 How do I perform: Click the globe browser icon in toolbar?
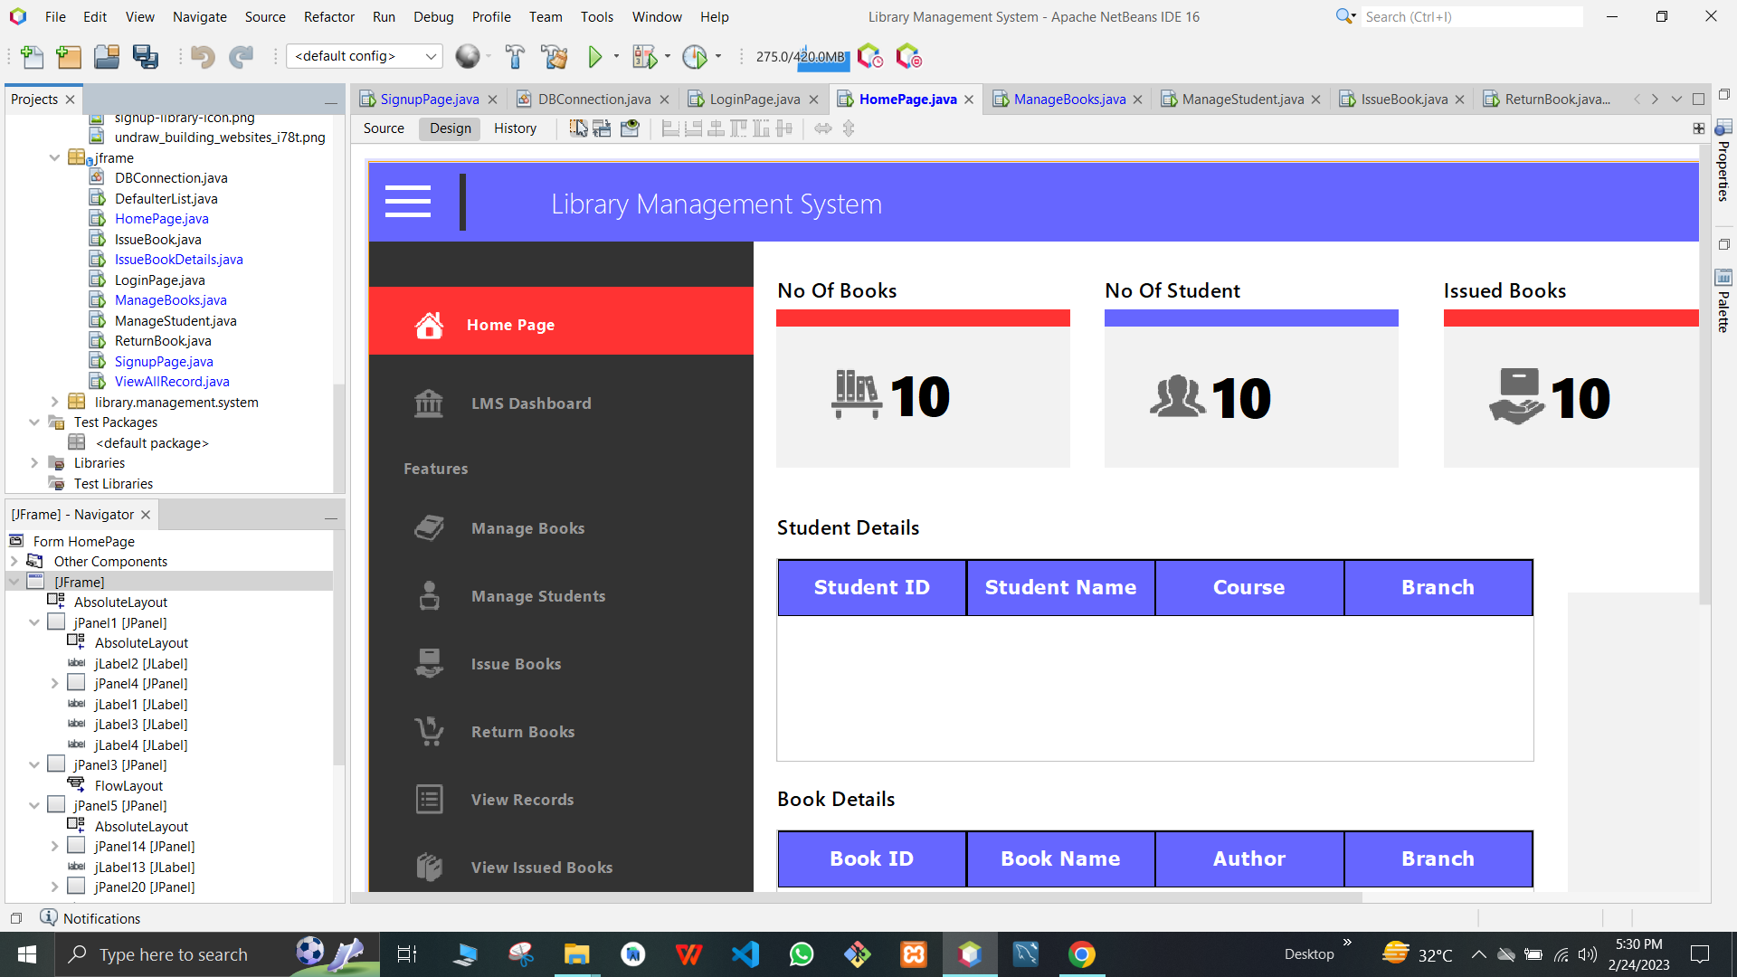point(467,57)
